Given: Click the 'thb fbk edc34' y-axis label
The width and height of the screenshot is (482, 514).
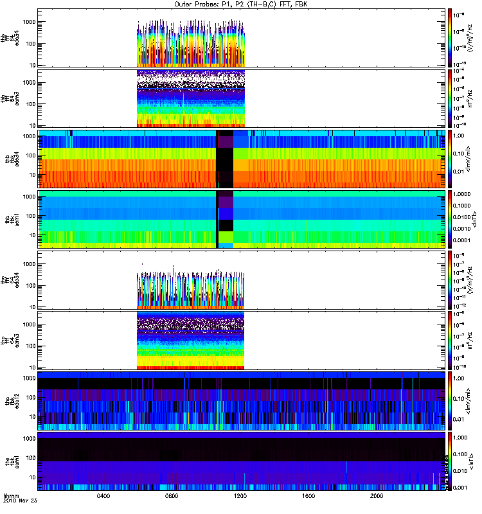Looking at the screenshot, I should click(12, 159).
